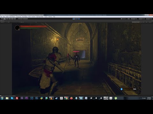153x114 pixels.
Task: Toggle Mute Audio in Game view
Action: coord(142,22)
